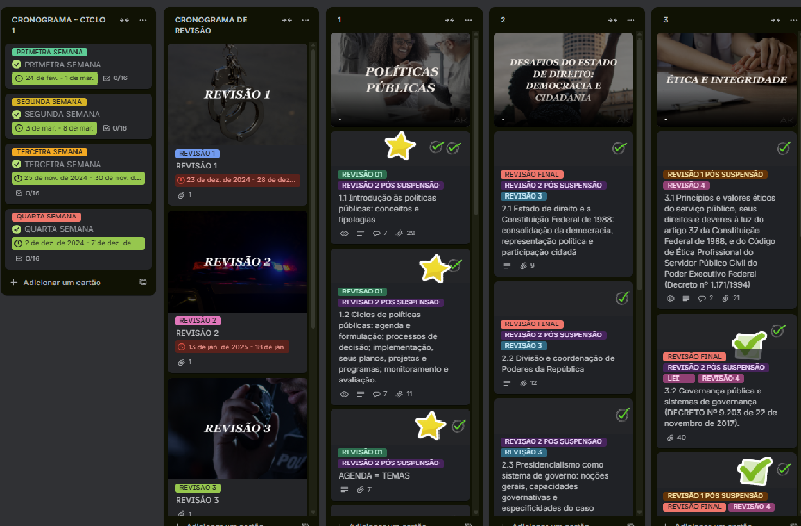Open the 7 attachments badge on AGENDA = TEMAS
The height and width of the screenshot is (526, 801).
tap(364, 489)
